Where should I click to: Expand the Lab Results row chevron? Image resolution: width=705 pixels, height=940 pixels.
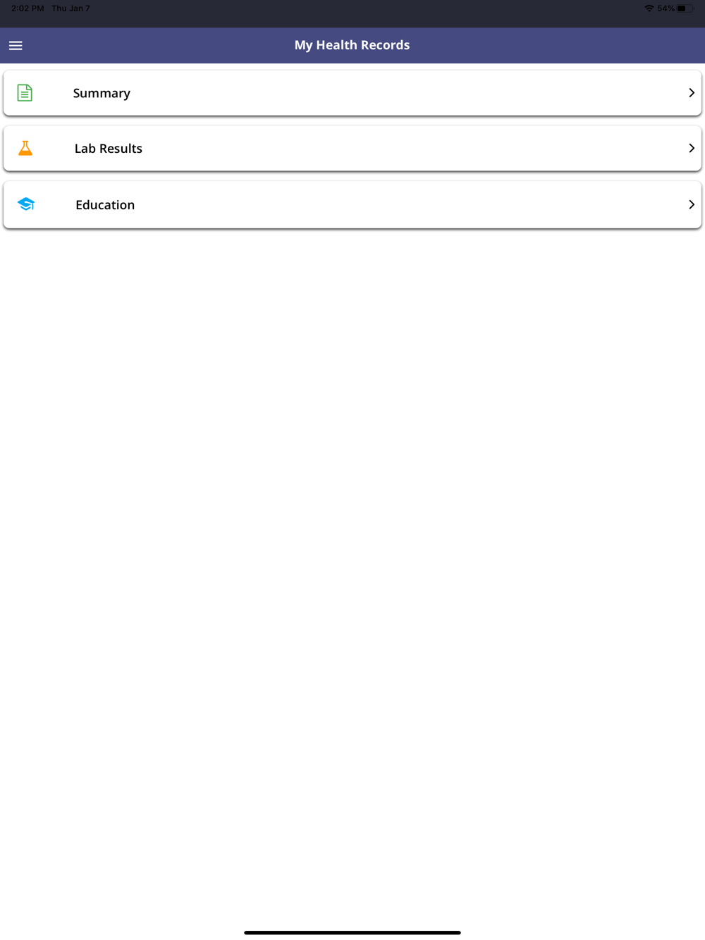(x=692, y=148)
